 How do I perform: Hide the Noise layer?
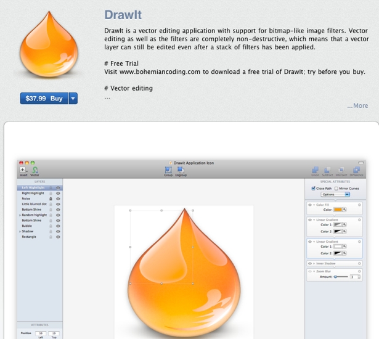pos(58,198)
